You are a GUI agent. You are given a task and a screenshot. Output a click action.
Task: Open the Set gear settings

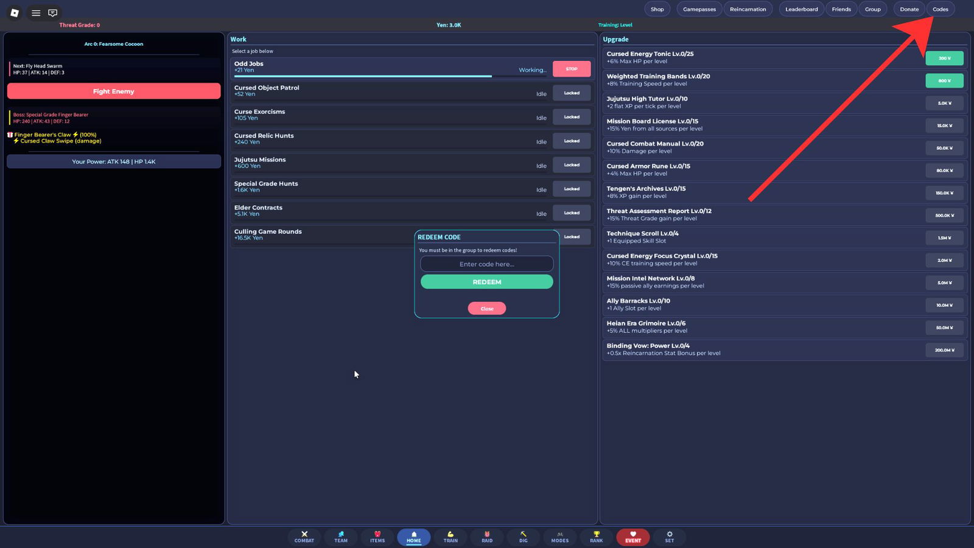pos(670,537)
